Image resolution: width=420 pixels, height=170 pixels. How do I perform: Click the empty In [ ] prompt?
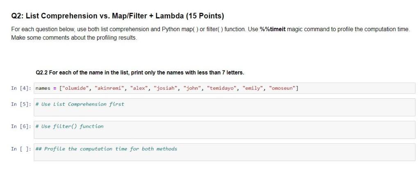(x=21, y=149)
